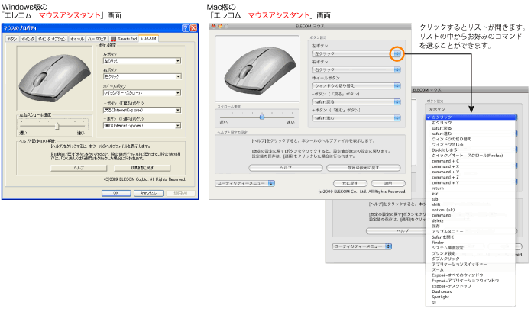Click the red close light of front Mac window
The height and width of the screenshot is (309, 531).
tap(213, 26)
